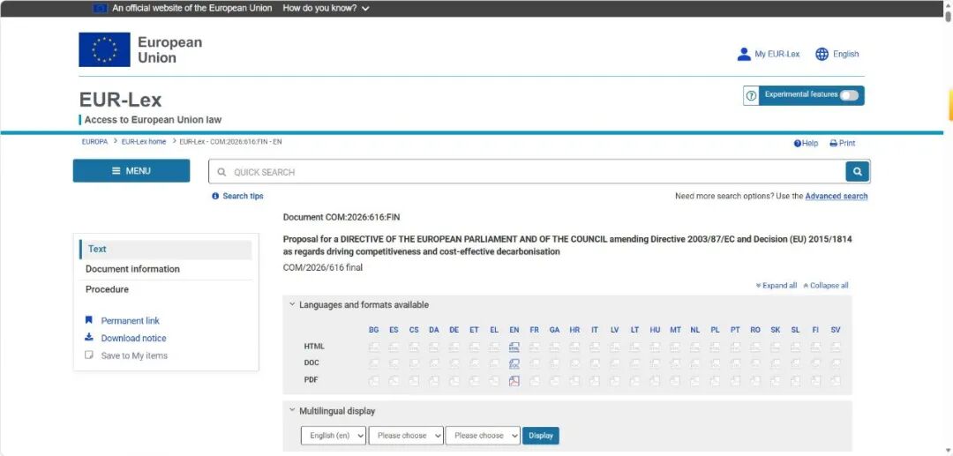
Task: Collapse Languages and formats available section
Action: [x=358, y=305]
